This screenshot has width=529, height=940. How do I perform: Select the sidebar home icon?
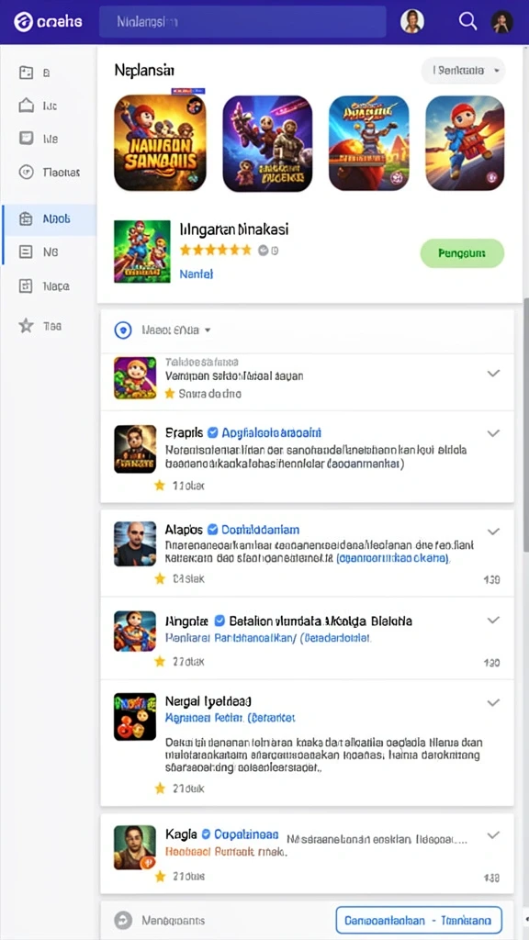click(x=26, y=106)
